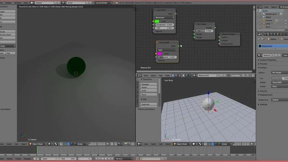Select compositing nodes tree type icon
This screenshot has height=162, width=288.
click(x=176, y=76)
